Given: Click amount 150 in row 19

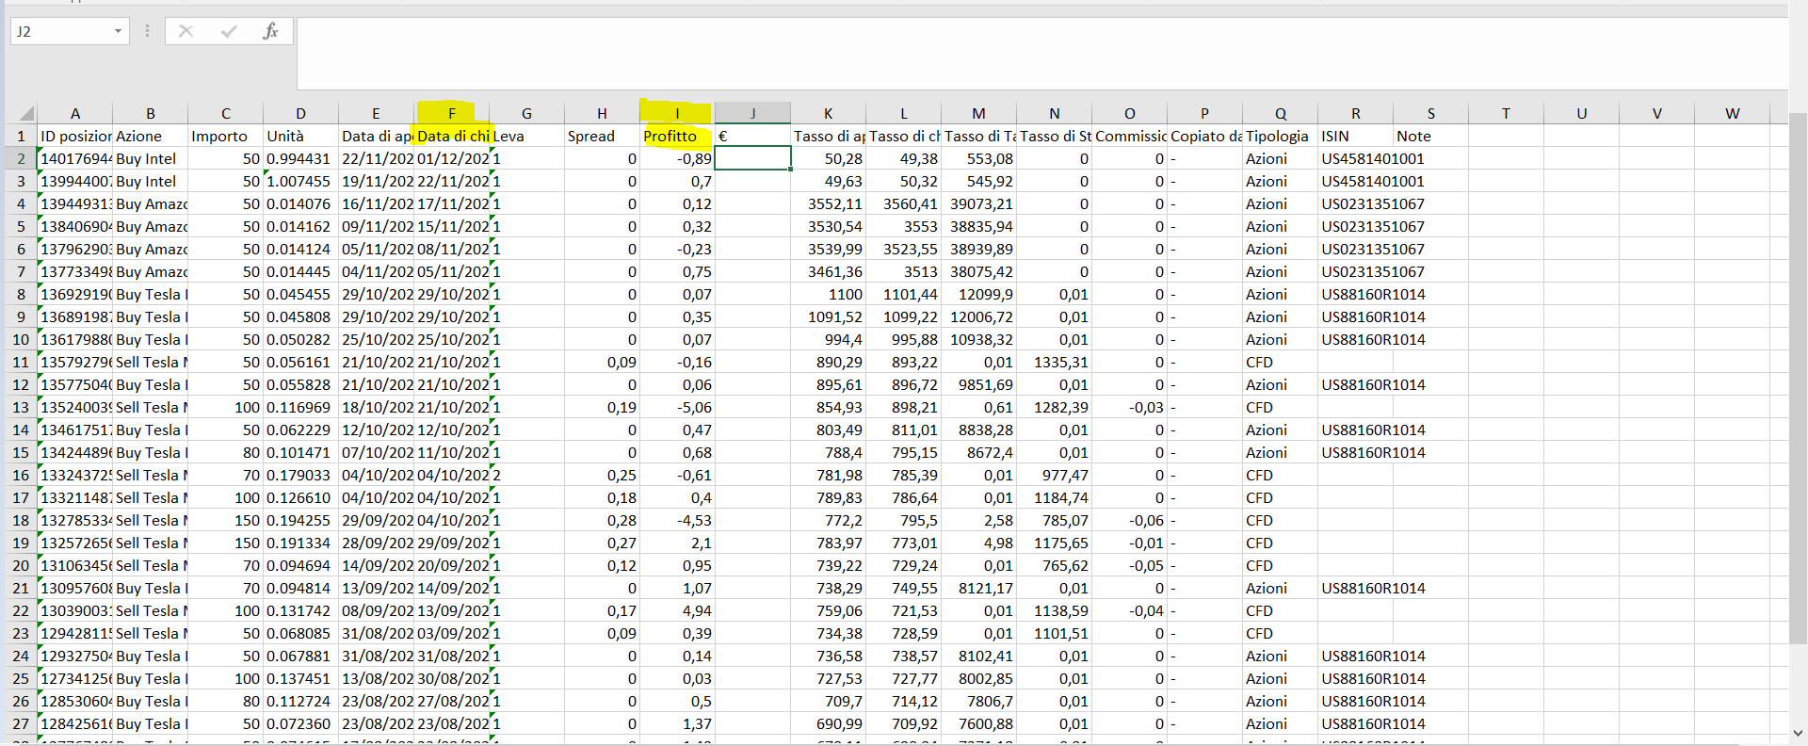Looking at the screenshot, I should (x=226, y=543).
